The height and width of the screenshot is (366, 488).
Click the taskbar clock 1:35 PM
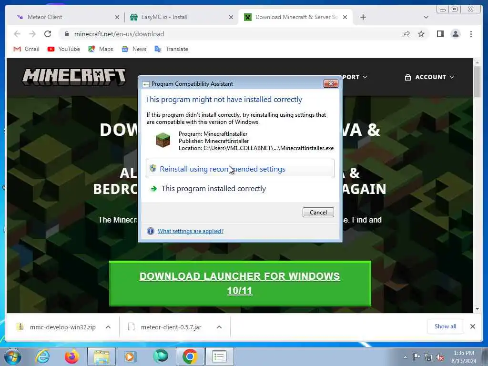(464, 357)
